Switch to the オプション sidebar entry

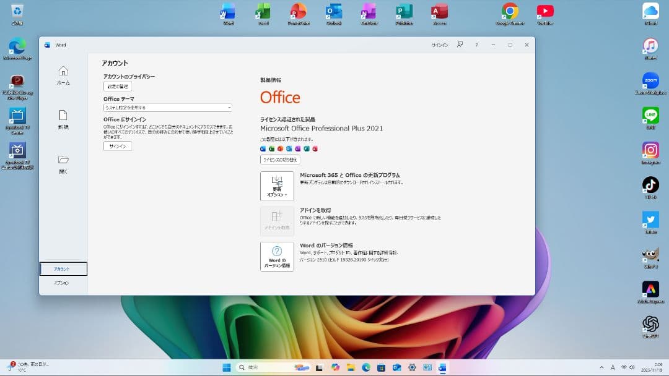pos(63,283)
